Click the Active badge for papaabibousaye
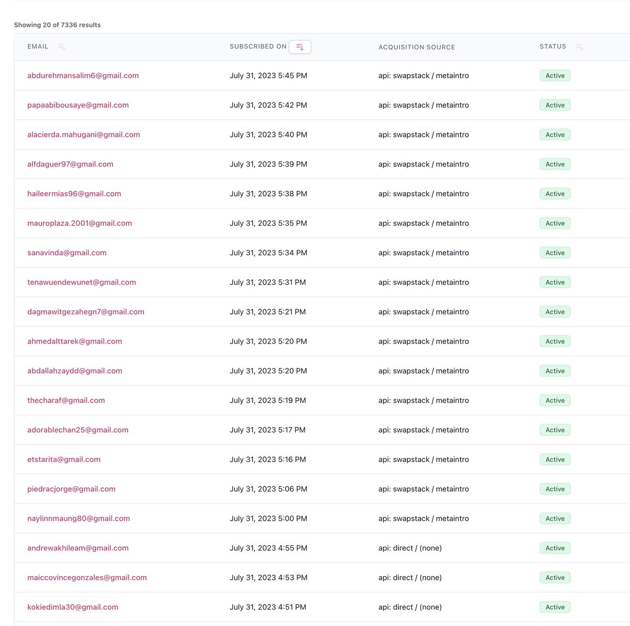The image size is (630, 626). coord(555,105)
